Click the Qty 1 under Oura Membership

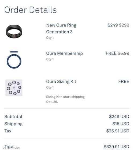point(50,59)
